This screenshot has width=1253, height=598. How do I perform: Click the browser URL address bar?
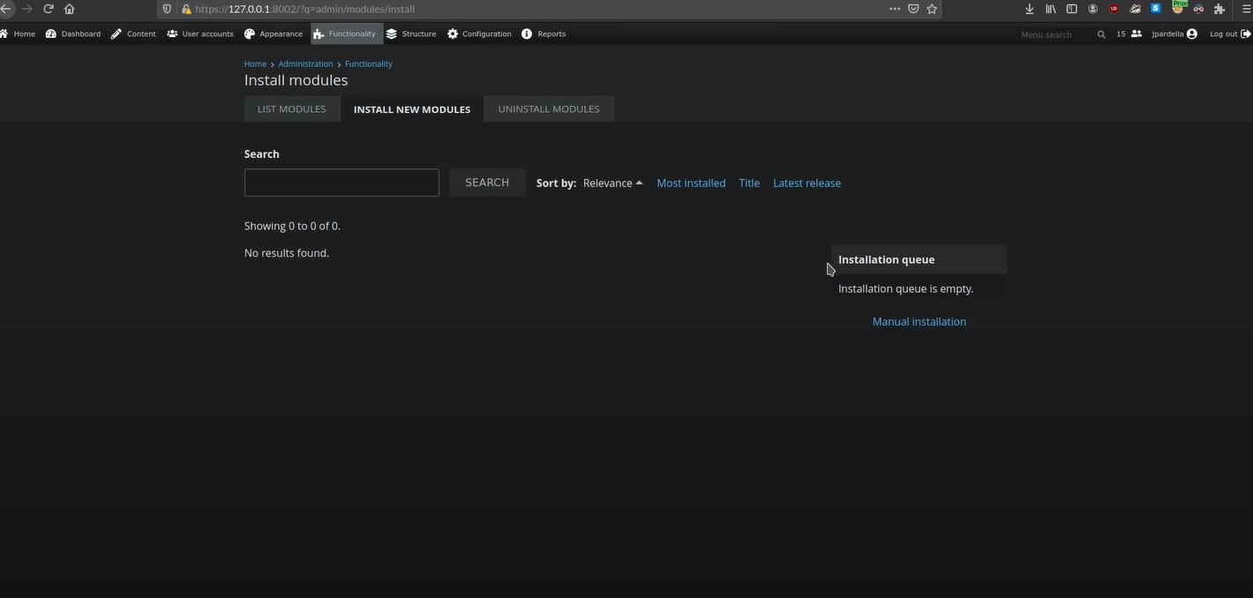coord(538,9)
